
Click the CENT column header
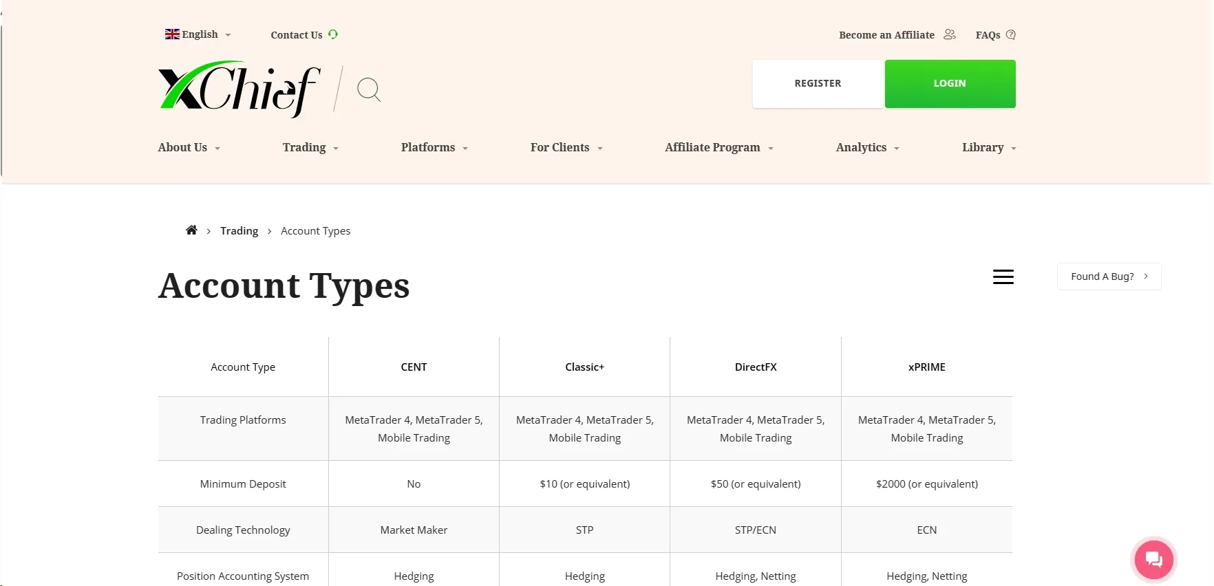414,367
